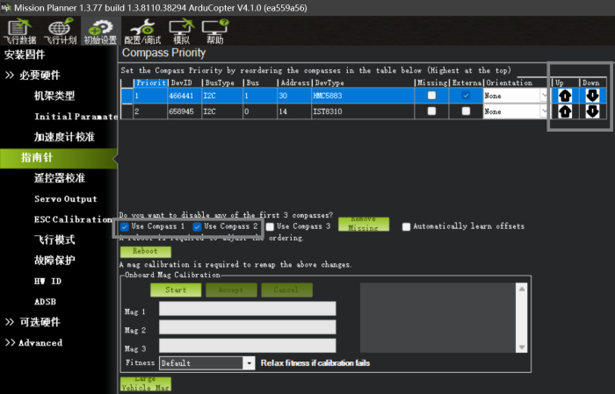615x394 pixels.
Task: Open the 帮助 help icon
Action: 215,32
